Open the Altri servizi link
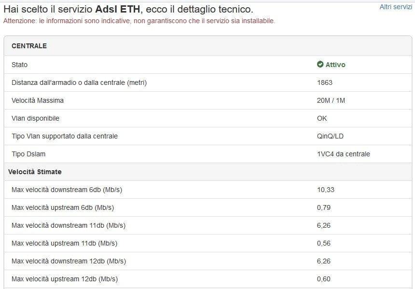 click(396, 7)
